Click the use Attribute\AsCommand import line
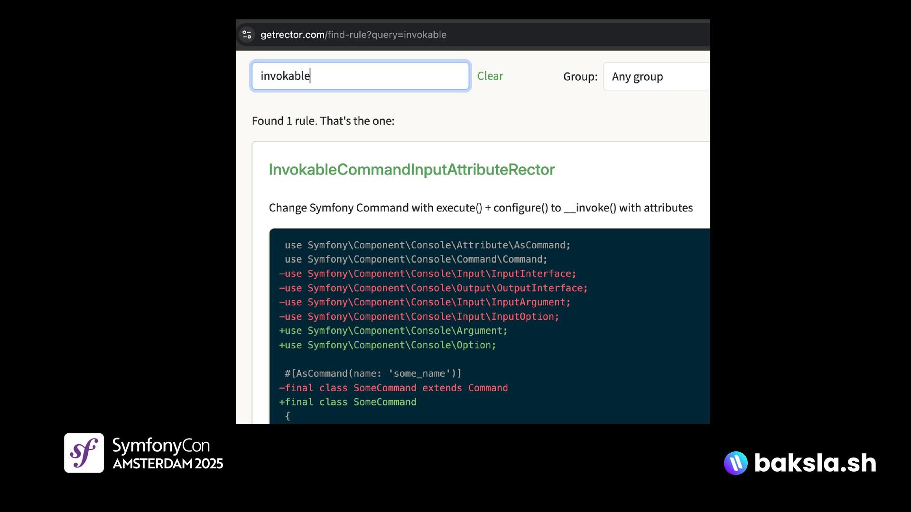Viewport: 911px width, 512px height. pyautogui.click(x=427, y=245)
